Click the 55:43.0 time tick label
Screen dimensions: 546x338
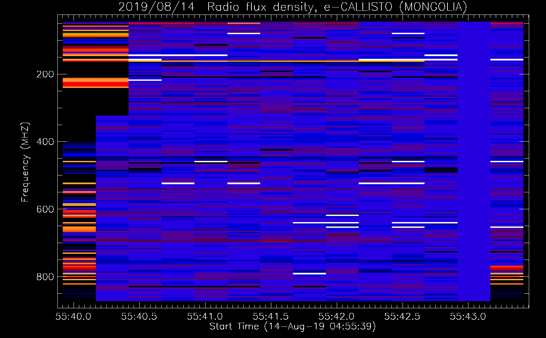(468, 317)
